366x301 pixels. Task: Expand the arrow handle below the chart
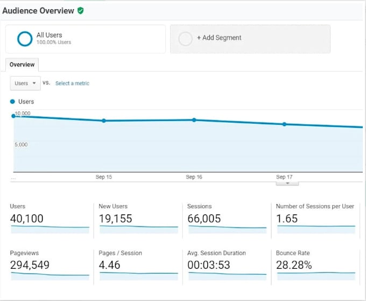tap(287, 183)
